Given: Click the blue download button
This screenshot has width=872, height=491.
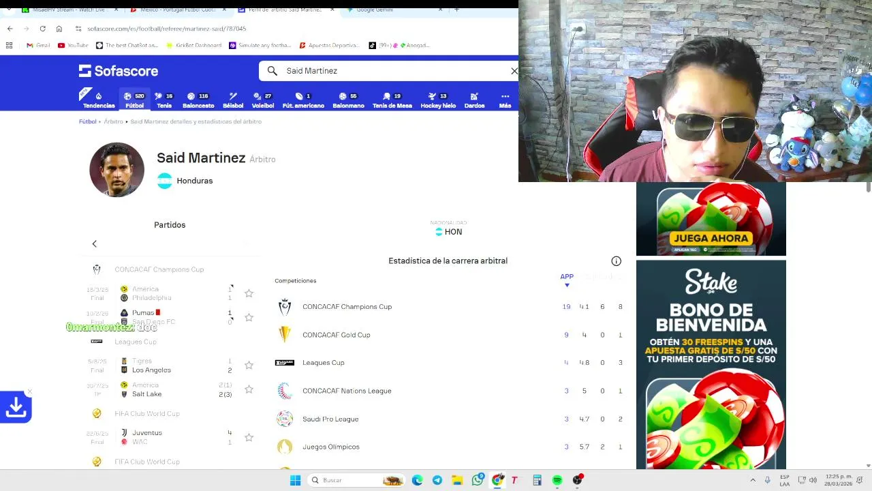Looking at the screenshot, I should point(16,408).
